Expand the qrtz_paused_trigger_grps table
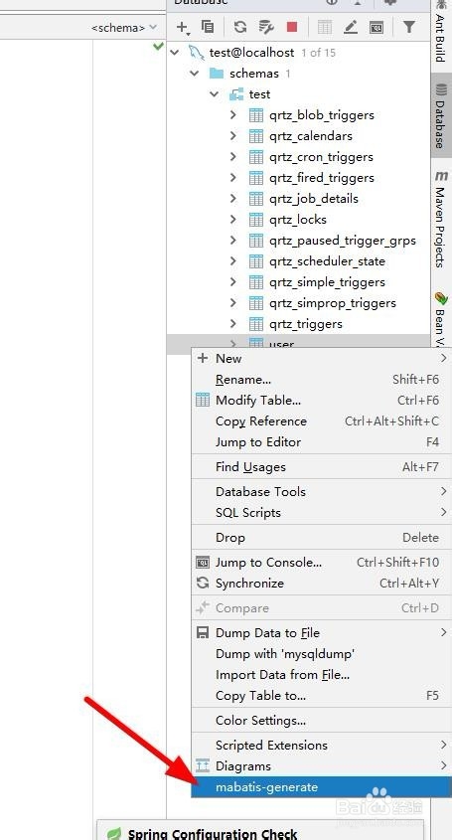The image size is (452, 840). coord(233,241)
